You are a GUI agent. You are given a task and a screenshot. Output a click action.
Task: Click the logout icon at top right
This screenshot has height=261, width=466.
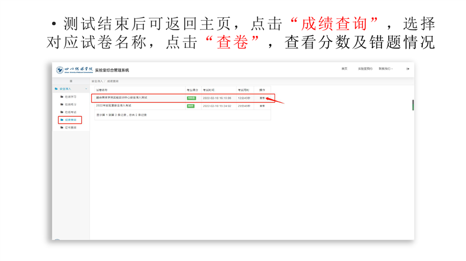407,69
